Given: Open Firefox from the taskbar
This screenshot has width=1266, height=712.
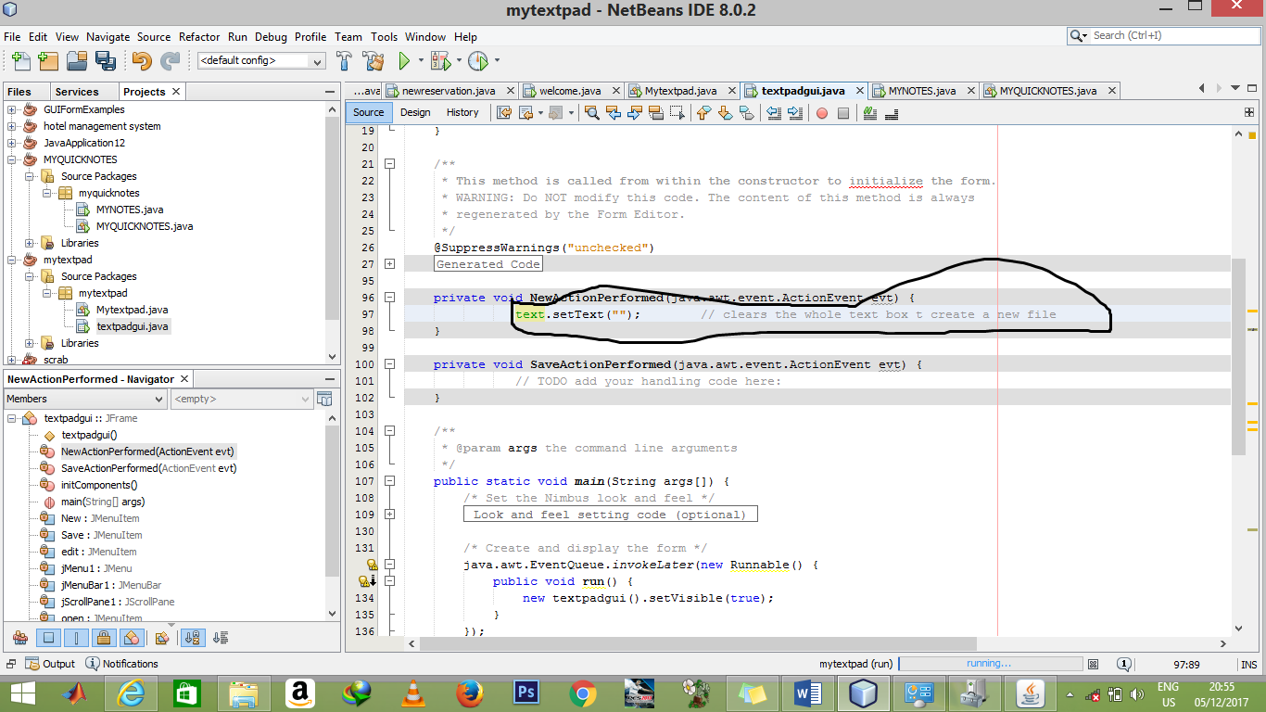Looking at the screenshot, I should [470, 693].
